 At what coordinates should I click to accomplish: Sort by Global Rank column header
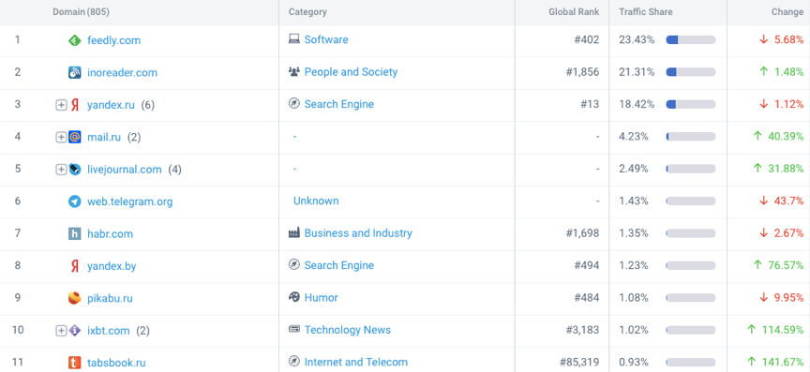pos(574,12)
